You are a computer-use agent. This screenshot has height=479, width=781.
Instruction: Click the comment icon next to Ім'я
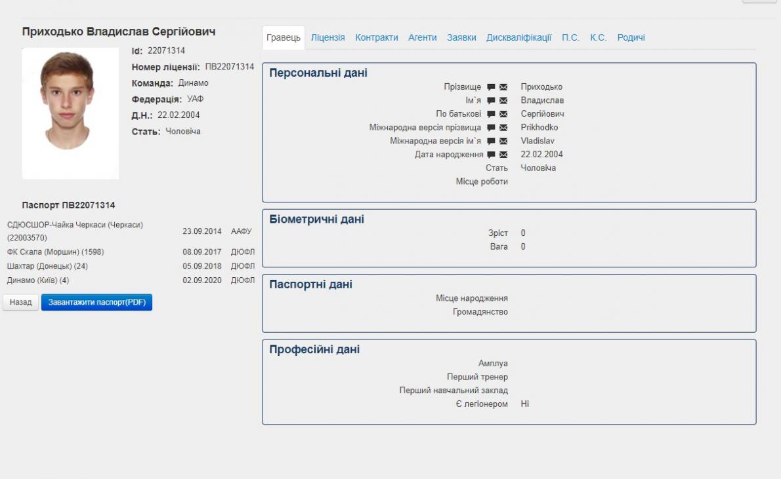[491, 101]
